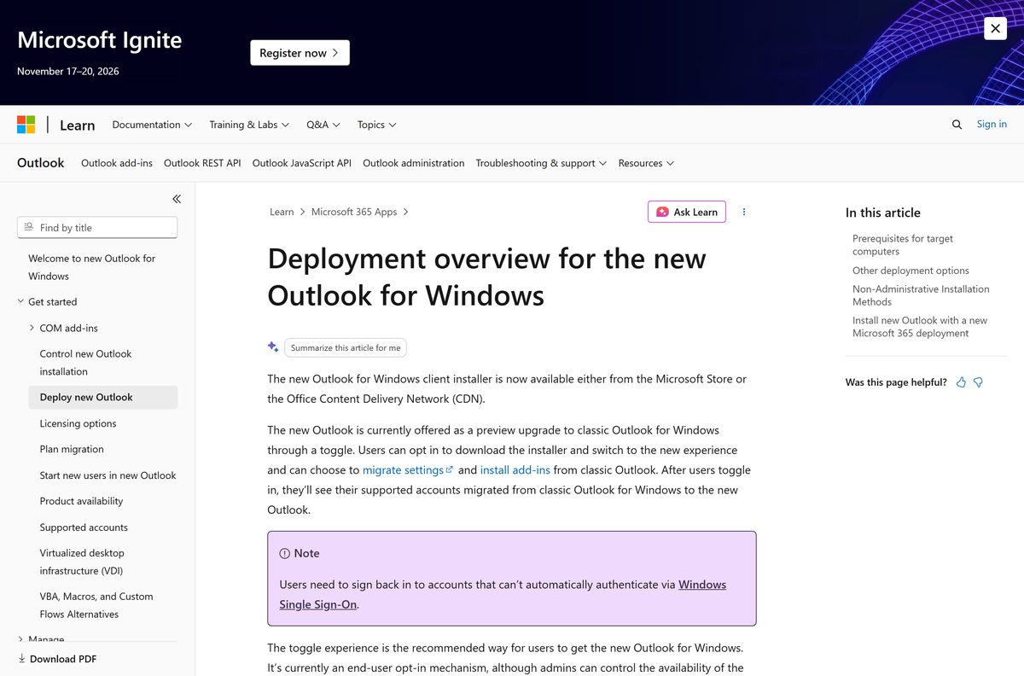Image resolution: width=1024 pixels, height=676 pixels.
Task: Click the Note info icon
Action: click(x=285, y=553)
